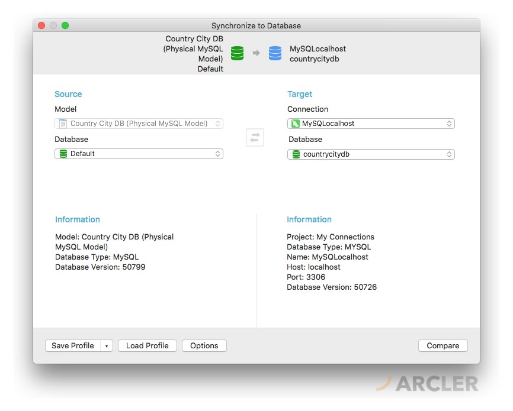The width and height of the screenshot is (513, 411).
Task: Swap source and target with center arrows button
Action: click(x=255, y=137)
